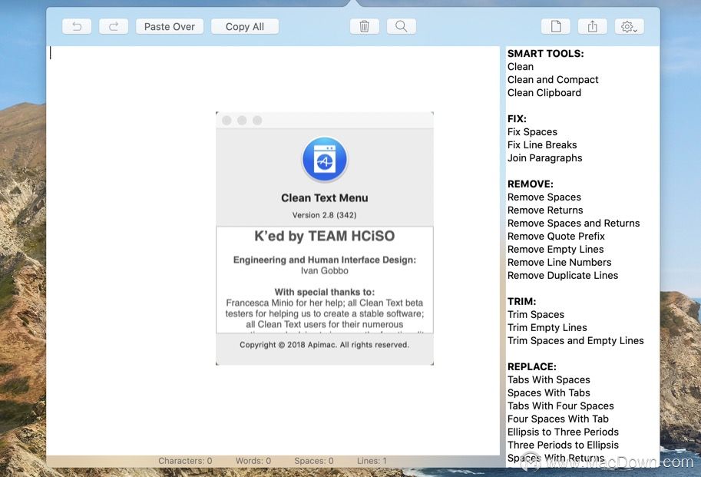Click the REPLACE: heading
This screenshot has width=701, height=477.
tap(532, 366)
